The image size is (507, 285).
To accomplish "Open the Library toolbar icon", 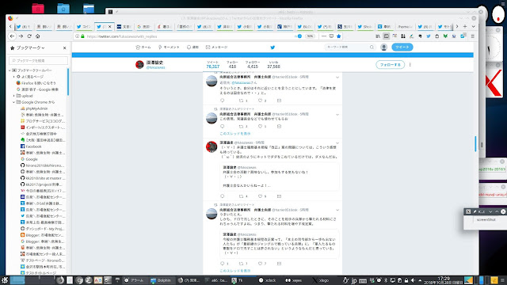I will [378, 36].
